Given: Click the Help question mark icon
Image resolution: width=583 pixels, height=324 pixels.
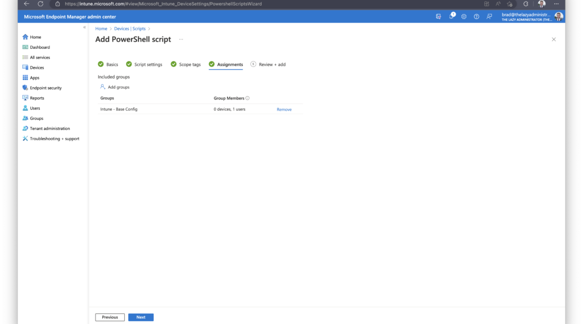Looking at the screenshot, I should 476,17.
